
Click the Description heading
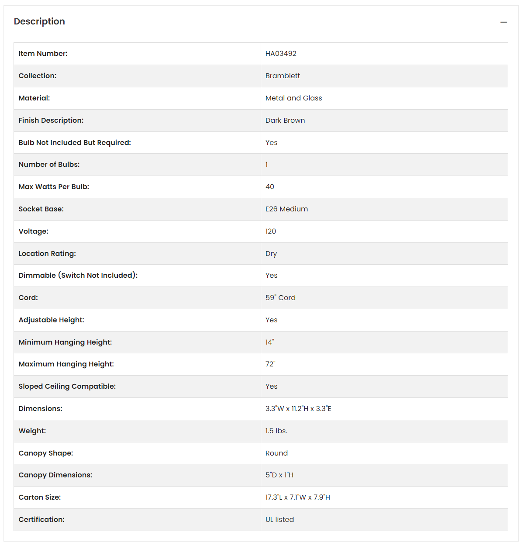point(39,21)
